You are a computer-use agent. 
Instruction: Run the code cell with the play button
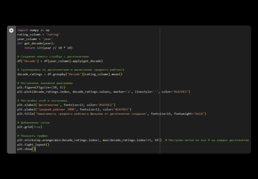pos(11,30)
